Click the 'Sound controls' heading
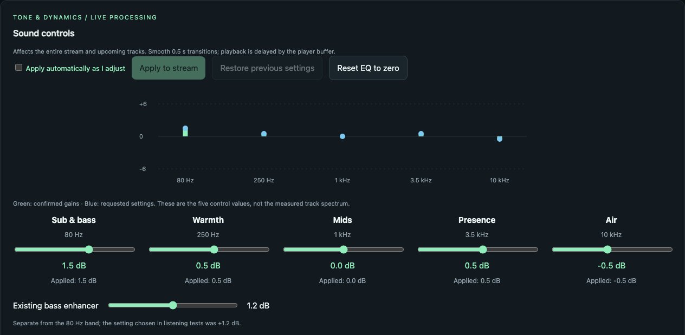This screenshot has width=685, height=335. (44, 34)
